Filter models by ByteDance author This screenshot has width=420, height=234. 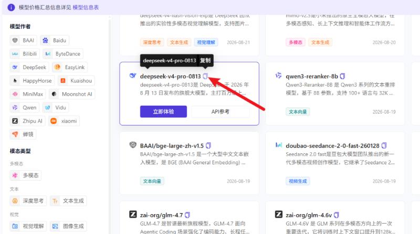pyautogui.click(x=63, y=54)
